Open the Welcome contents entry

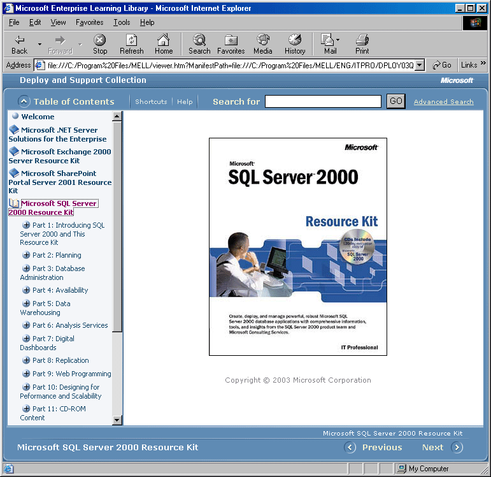[38, 116]
